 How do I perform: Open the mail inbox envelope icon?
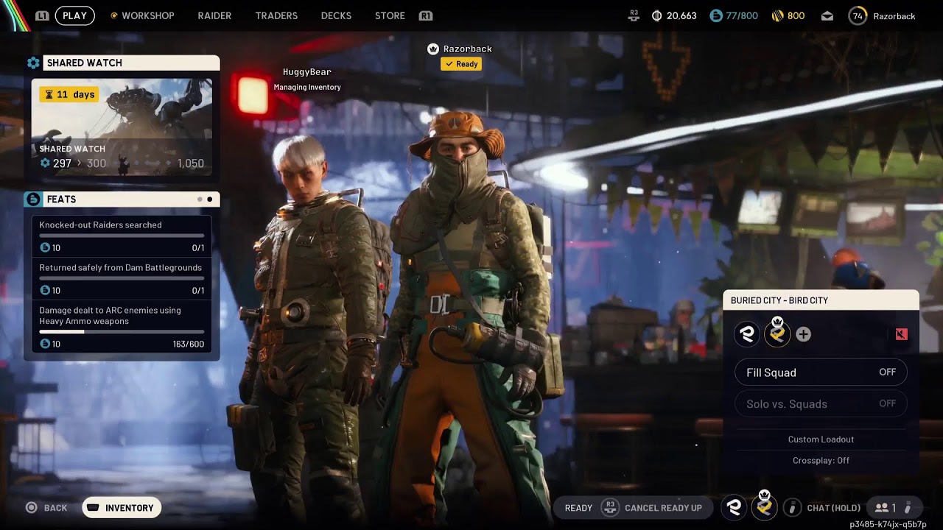pyautogui.click(x=827, y=15)
